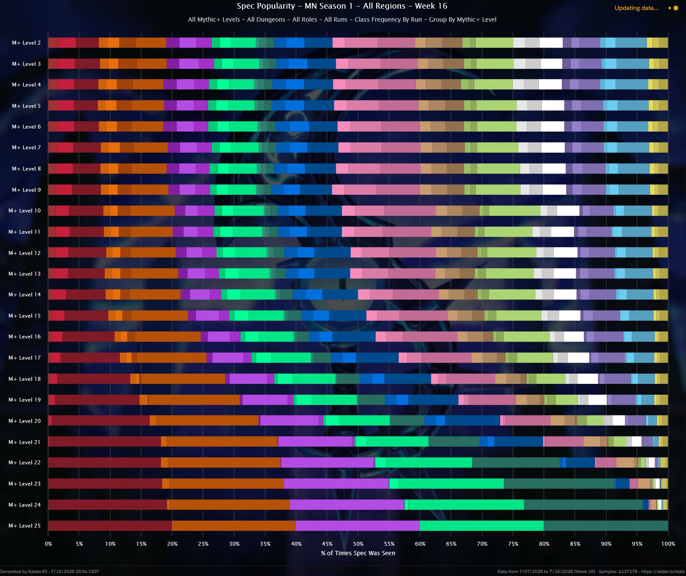The image size is (686, 576).
Task: Click the '85%' x-axis tick label
Action: tap(575, 544)
